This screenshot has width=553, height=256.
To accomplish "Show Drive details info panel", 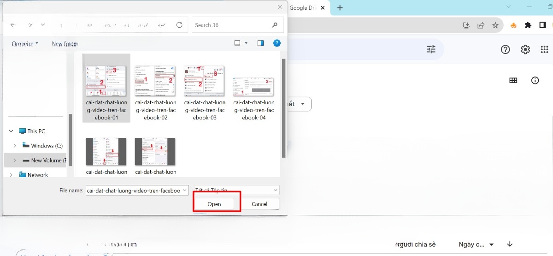I will pos(535,80).
